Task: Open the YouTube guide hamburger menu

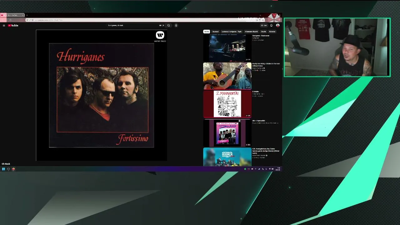Action: pyautogui.click(x=4, y=25)
